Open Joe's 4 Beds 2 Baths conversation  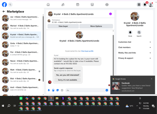coord(21,18)
